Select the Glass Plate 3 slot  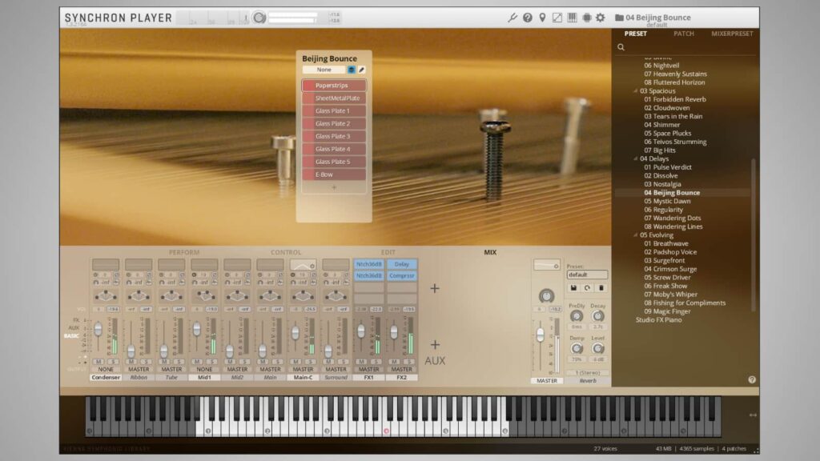tap(333, 136)
